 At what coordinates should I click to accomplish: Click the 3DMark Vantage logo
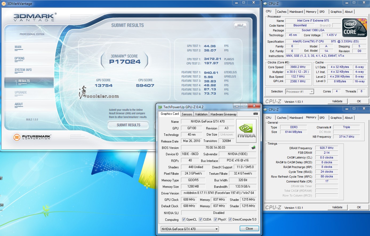(35, 17)
